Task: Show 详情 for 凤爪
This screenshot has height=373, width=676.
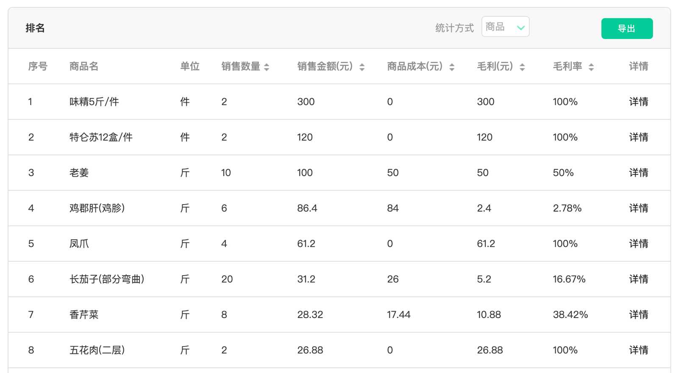Action: point(638,244)
